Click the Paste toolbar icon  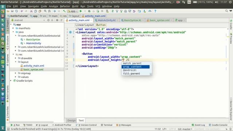tap(40, 11)
